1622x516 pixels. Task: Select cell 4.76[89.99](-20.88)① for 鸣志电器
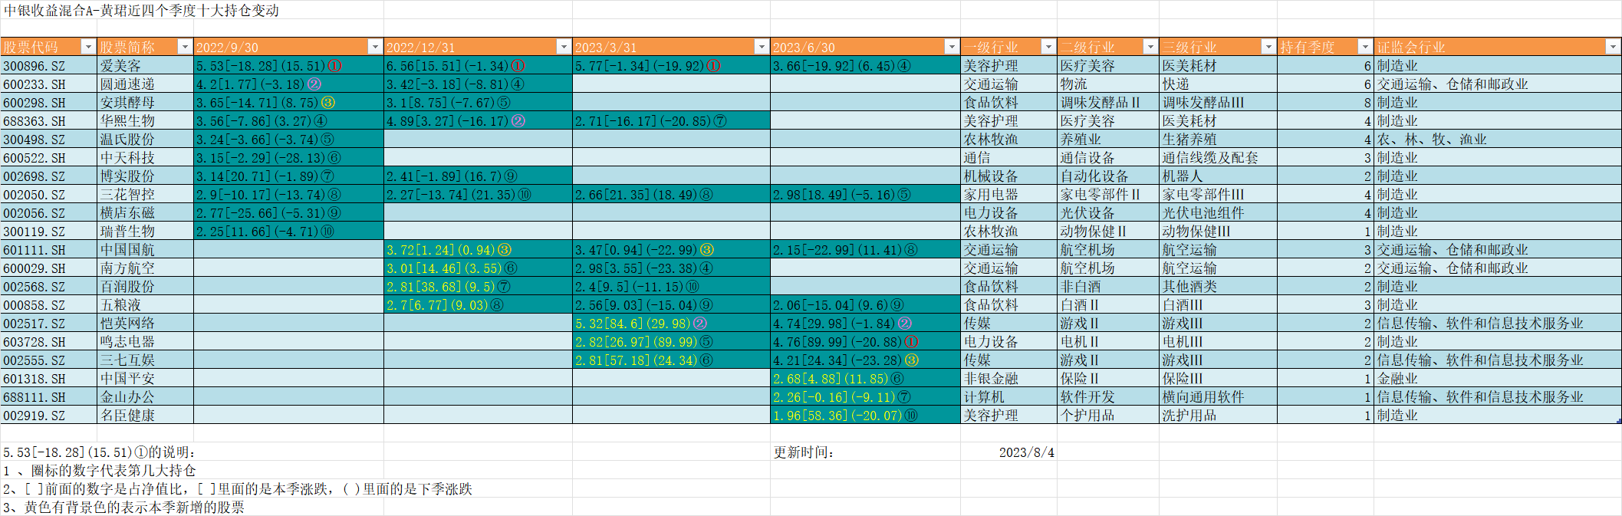pyautogui.click(x=865, y=342)
